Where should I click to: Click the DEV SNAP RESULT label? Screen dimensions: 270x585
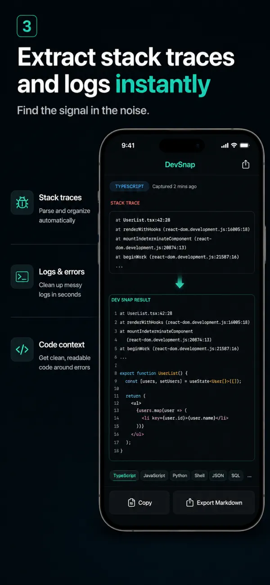[x=131, y=300]
